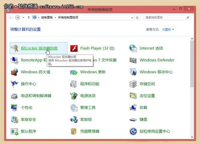Open the 默认程序 icon

[14, 132]
